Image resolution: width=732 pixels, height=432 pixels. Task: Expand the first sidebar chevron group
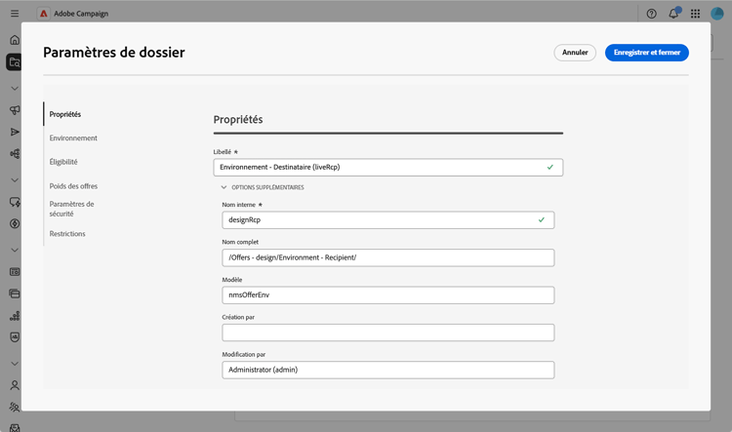coord(15,88)
